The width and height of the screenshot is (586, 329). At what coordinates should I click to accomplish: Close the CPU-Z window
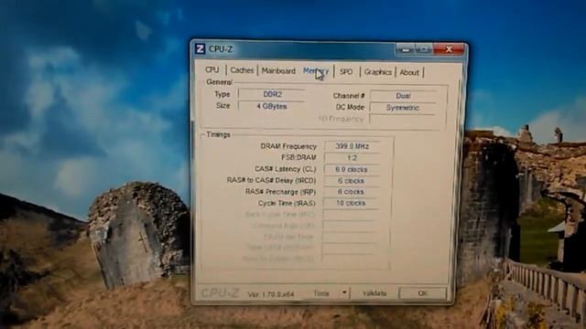(449, 48)
